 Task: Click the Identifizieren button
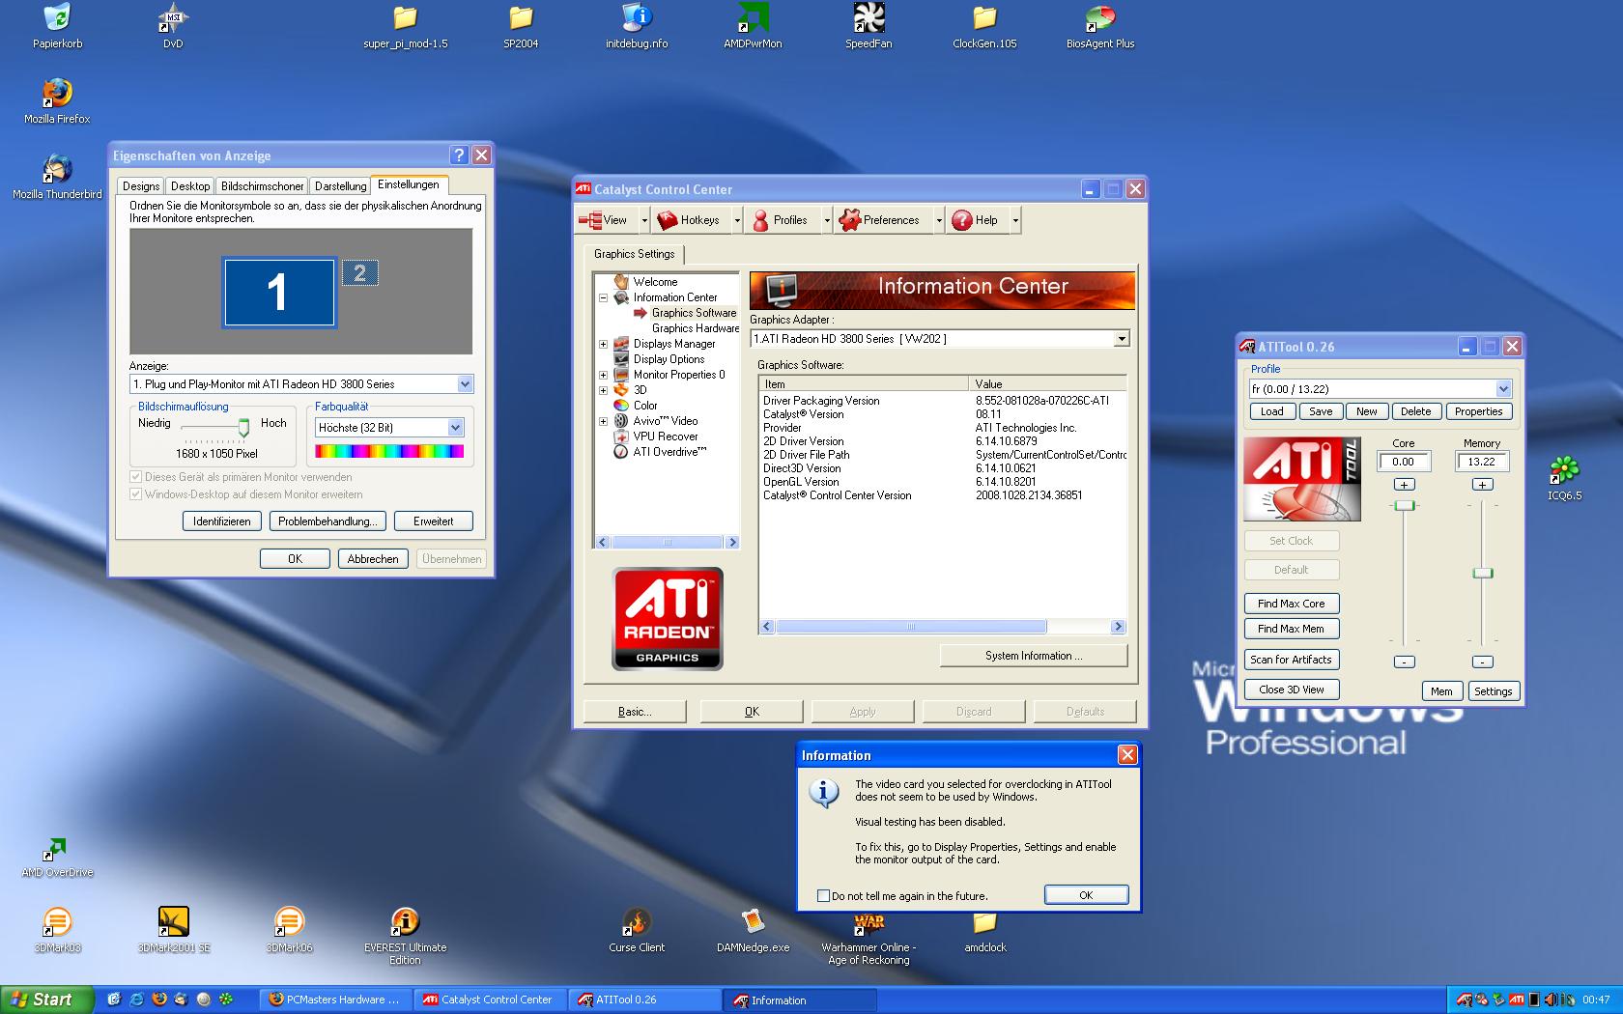pyautogui.click(x=221, y=521)
